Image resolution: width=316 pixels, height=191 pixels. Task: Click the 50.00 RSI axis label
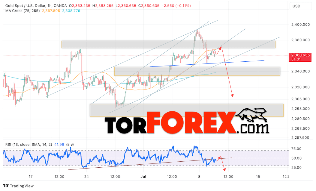click(296, 158)
